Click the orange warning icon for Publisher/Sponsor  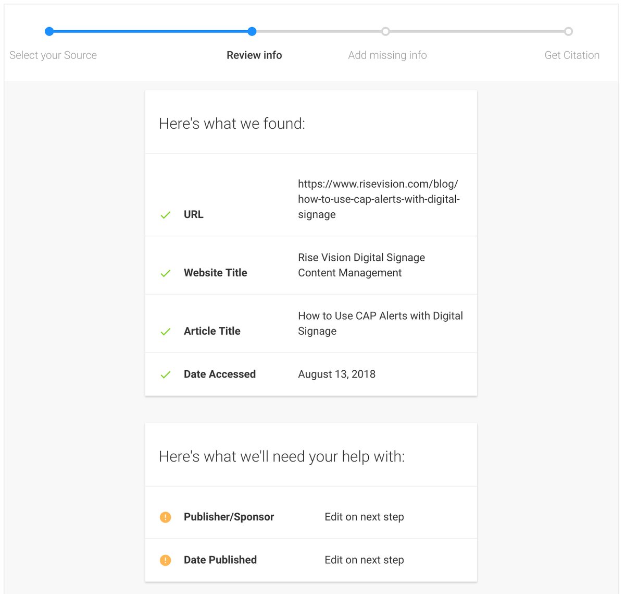point(165,517)
